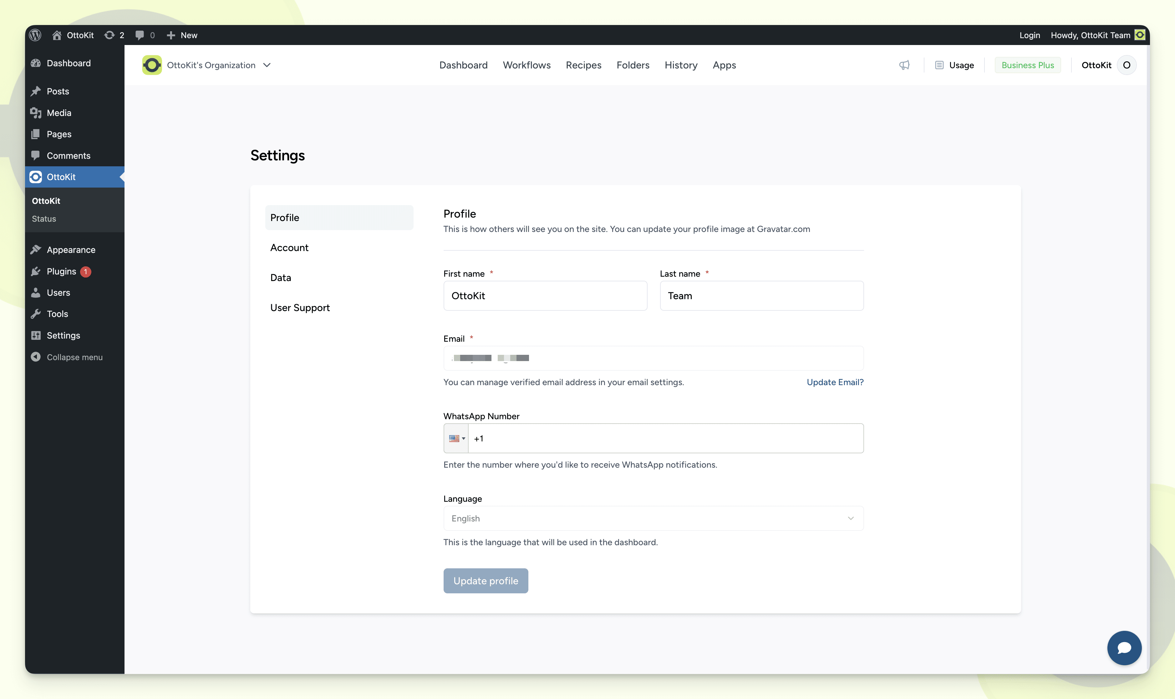Click the Collapse menu arrow icon

[36, 357]
